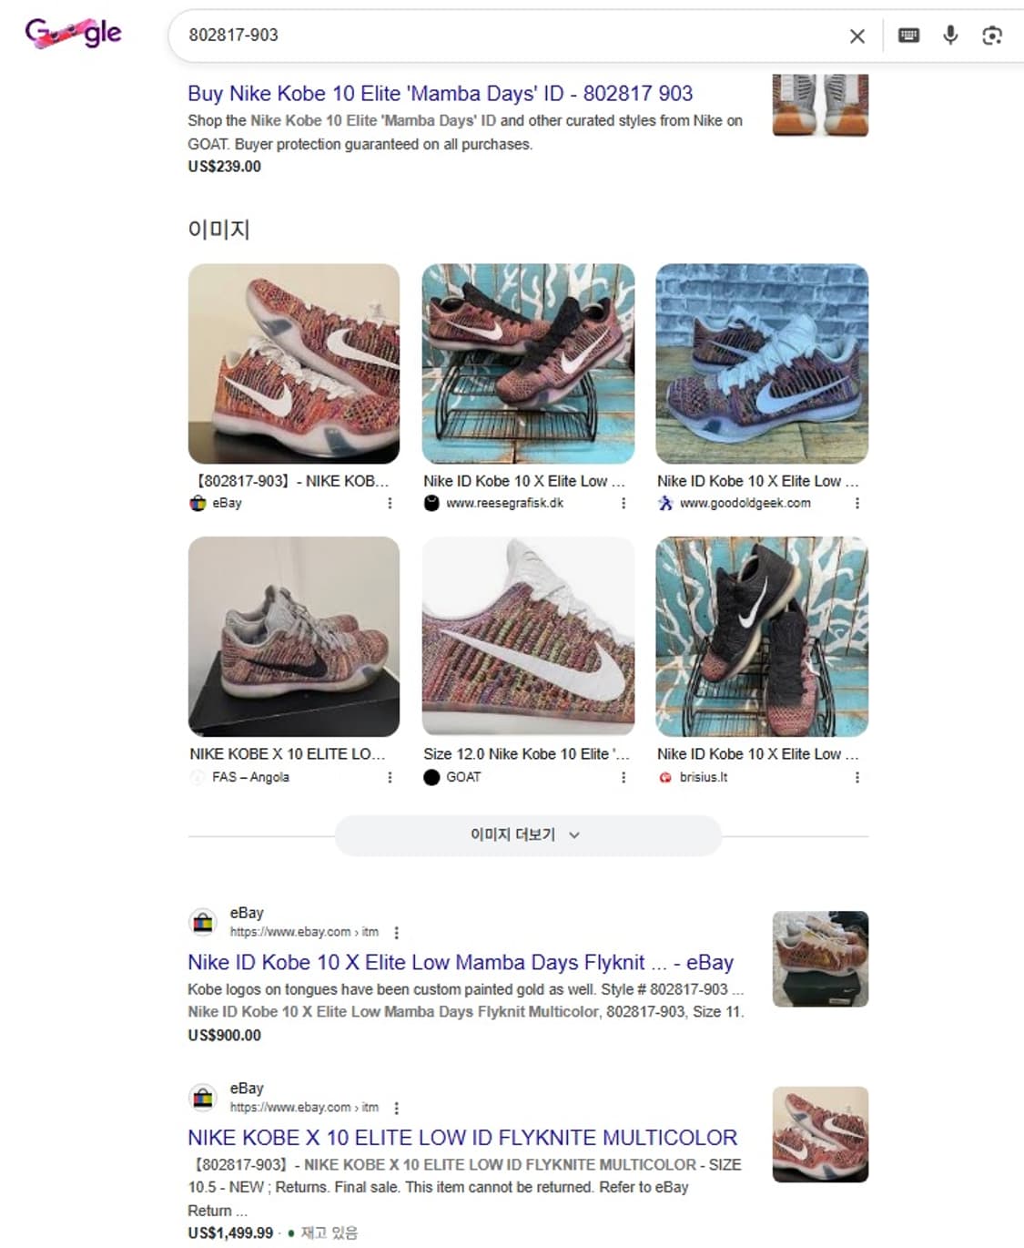Open the options menu beside the first eBay result URL
1024x1248 pixels.
pos(396,932)
